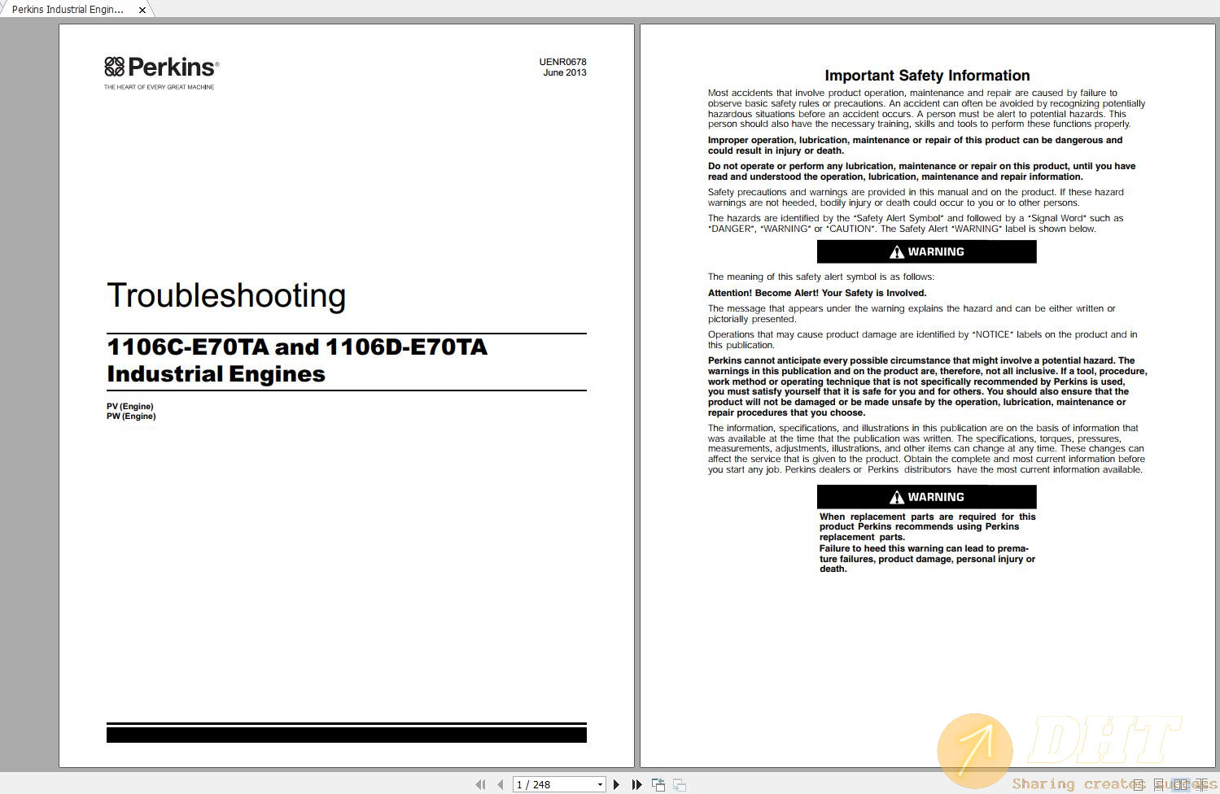The width and height of the screenshot is (1220, 794).
Task: Click the 1106C-E70TA and 1106D-E70TA heading
Action: (297, 347)
